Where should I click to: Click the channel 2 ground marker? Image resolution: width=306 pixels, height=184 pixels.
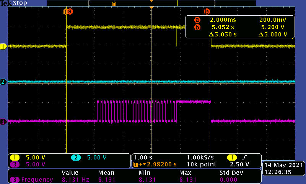pos(3,82)
